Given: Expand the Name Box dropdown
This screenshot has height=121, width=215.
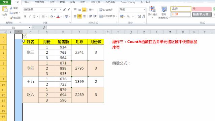Looking at the screenshot, I should click(x=30, y=28).
